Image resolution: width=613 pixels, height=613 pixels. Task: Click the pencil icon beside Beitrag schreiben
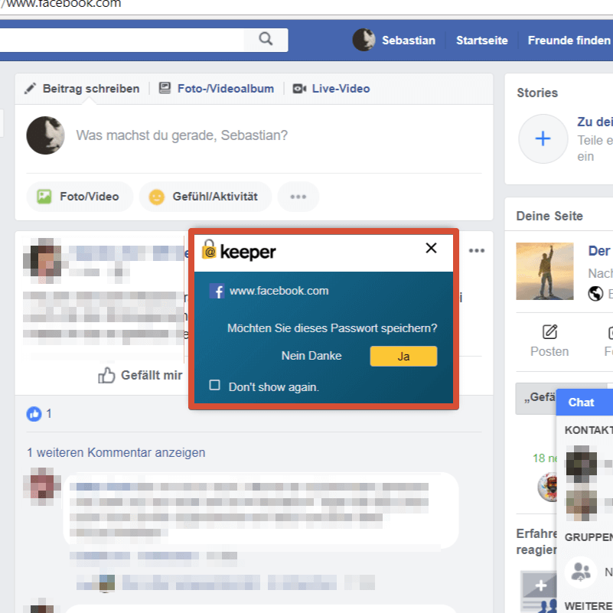(x=30, y=88)
